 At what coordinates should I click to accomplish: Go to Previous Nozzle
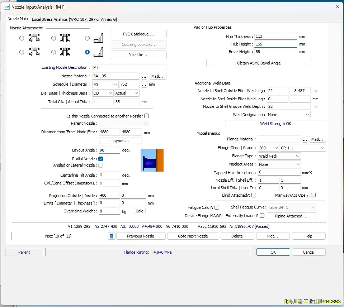(x=141, y=236)
